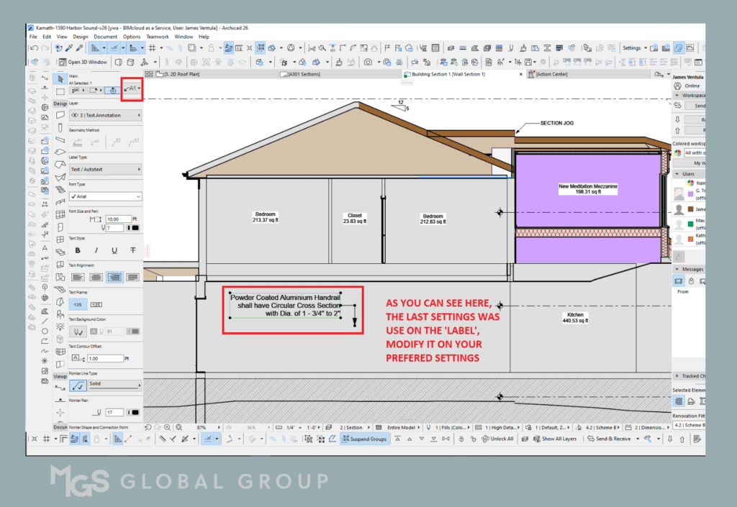Click the Label tool A1 icon
737x507 pixels.
tap(131, 88)
